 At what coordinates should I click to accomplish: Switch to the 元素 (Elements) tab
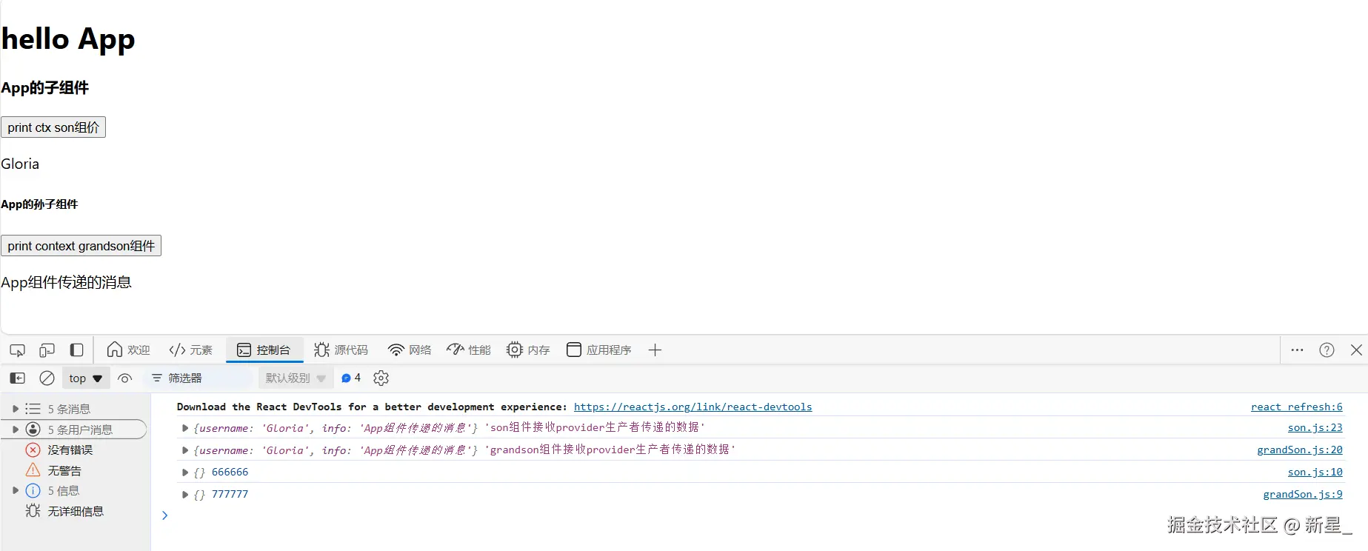click(x=191, y=350)
